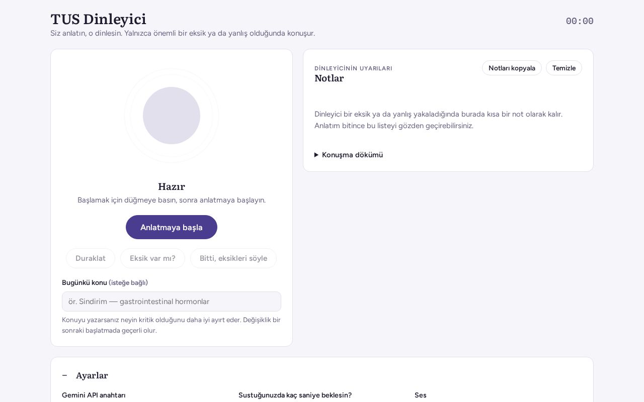Start the session with Anlatmaya başla
This screenshot has height=402, width=644.
point(172,227)
